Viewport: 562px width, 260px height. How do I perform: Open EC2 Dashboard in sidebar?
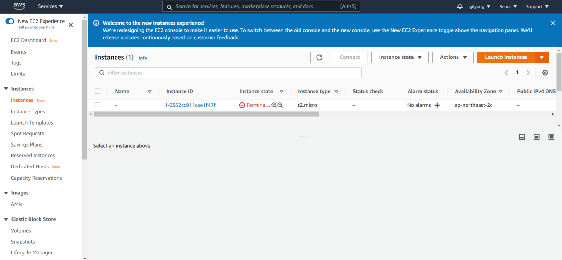tap(28, 40)
